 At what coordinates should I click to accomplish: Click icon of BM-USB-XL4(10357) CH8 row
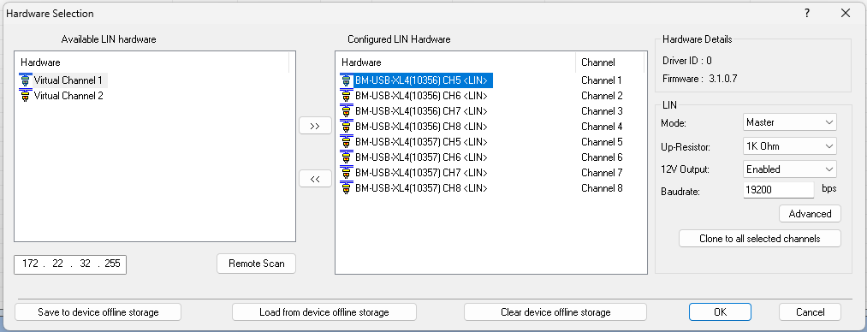click(x=347, y=188)
